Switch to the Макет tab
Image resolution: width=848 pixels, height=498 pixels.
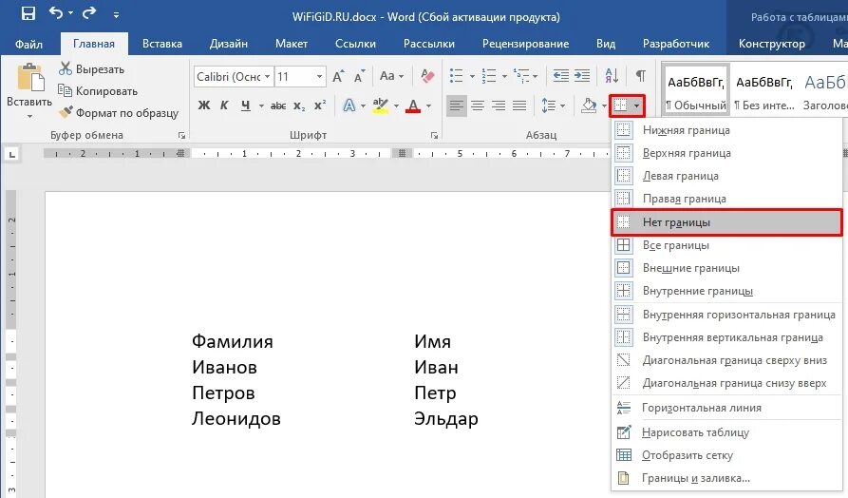pyautogui.click(x=292, y=44)
